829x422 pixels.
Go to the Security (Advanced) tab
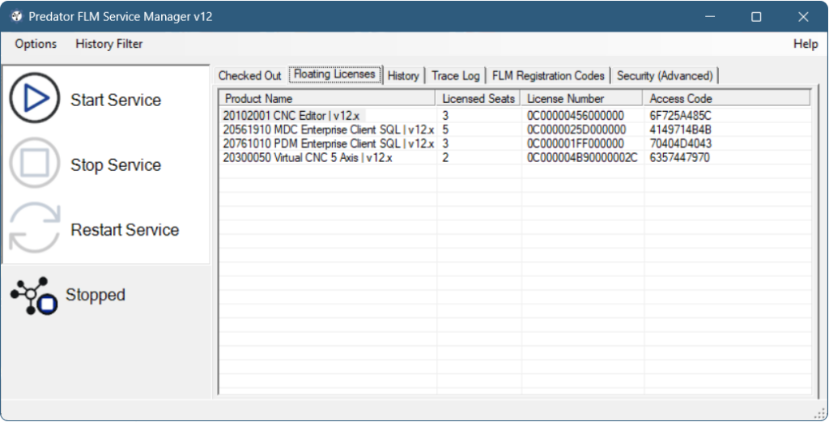tap(665, 75)
